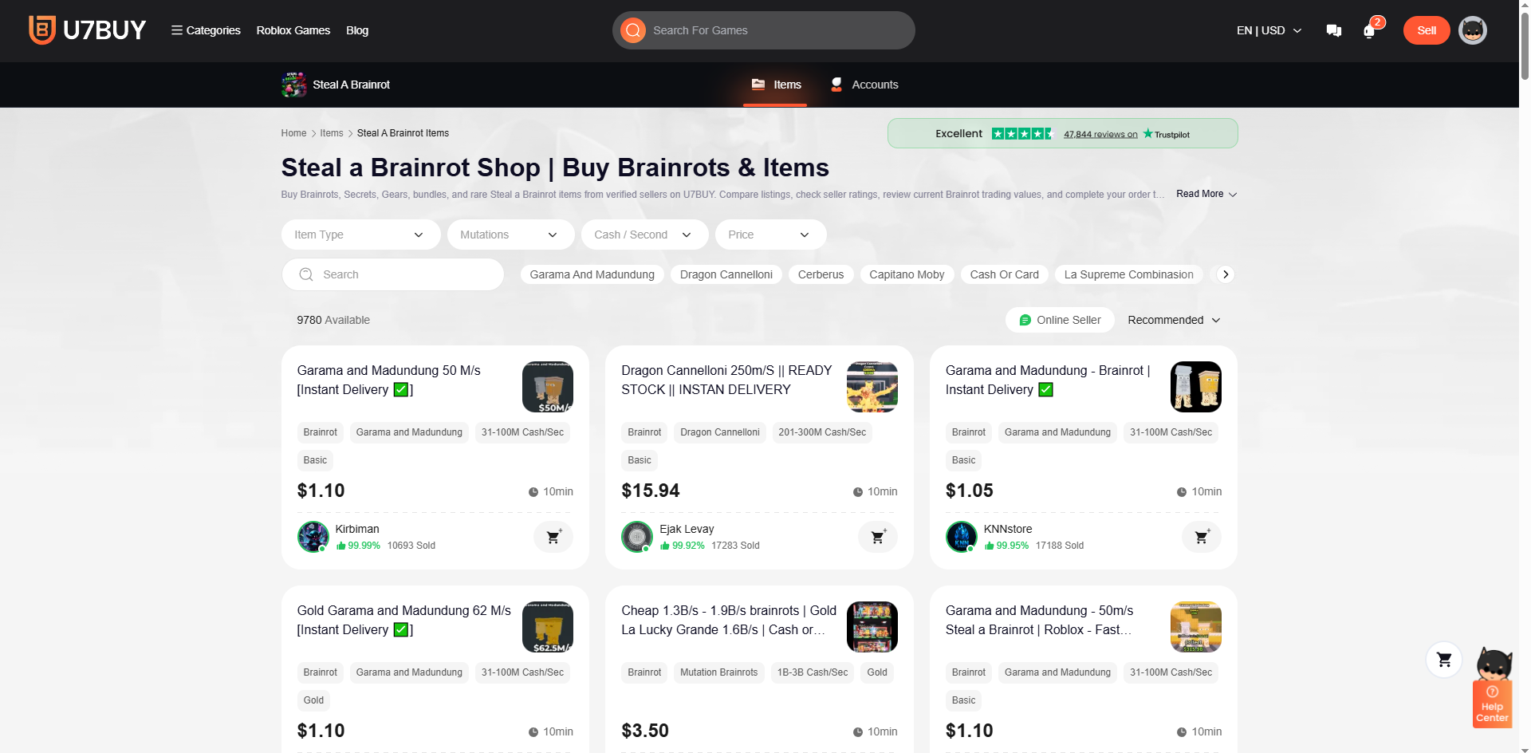Open the Cash / Second dropdown
The width and height of the screenshot is (1531, 753).
tap(644, 235)
